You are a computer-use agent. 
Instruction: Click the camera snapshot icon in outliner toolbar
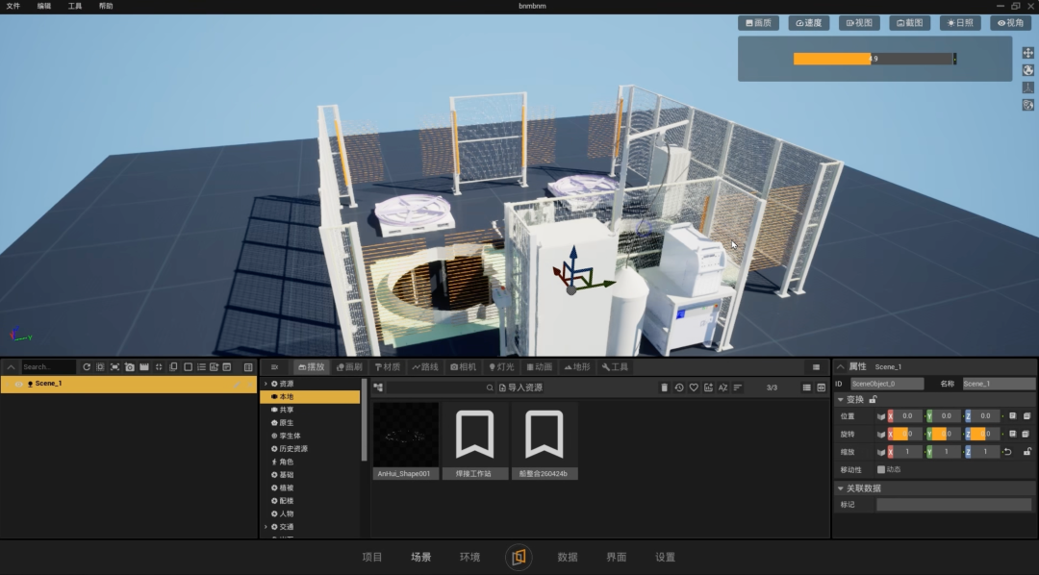tap(129, 367)
